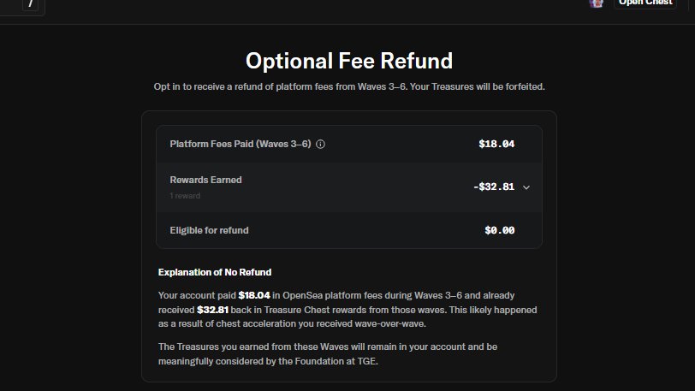Click the Rewards Earned label
Image resolution: width=695 pixels, height=391 pixels.
[205, 180]
